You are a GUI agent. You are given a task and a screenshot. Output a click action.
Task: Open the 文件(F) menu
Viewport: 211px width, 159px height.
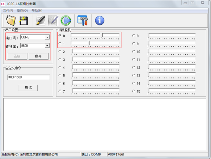8,11
